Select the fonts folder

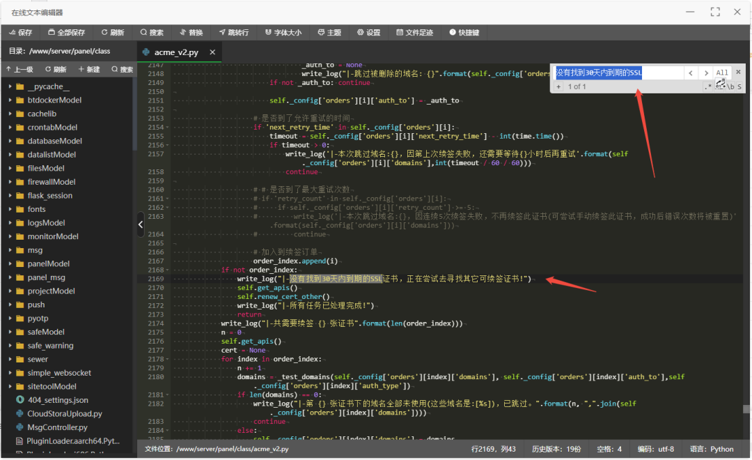(x=36, y=209)
